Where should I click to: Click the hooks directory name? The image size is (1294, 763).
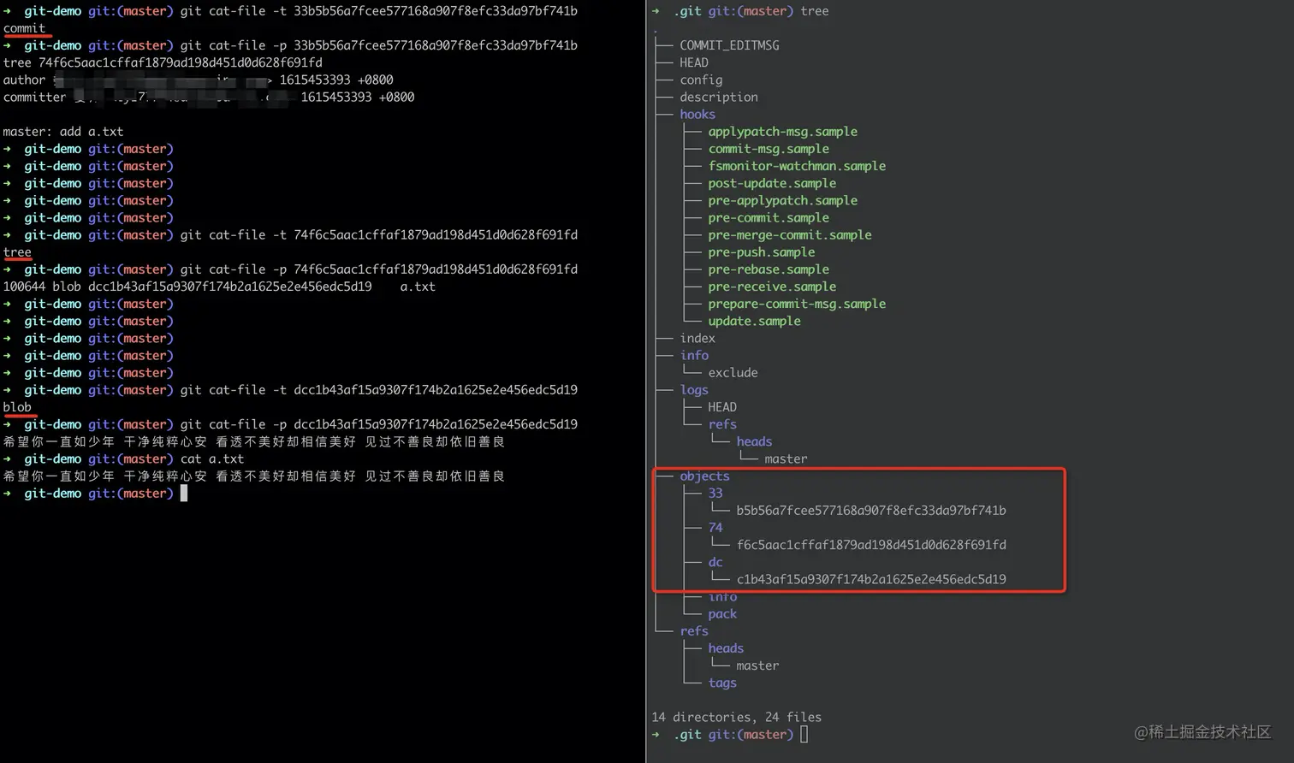tap(697, 115)
